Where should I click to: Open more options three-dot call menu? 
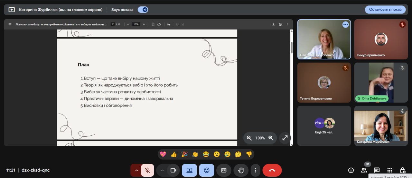point(255,170)
